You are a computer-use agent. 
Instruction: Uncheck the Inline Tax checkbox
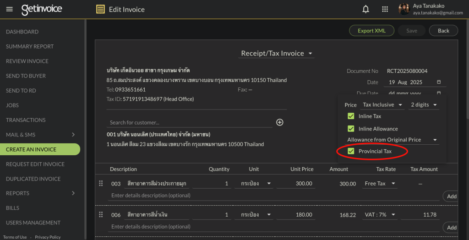(351, 116)
